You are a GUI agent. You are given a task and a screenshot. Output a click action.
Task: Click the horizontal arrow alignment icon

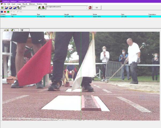(x=5, y=30)
